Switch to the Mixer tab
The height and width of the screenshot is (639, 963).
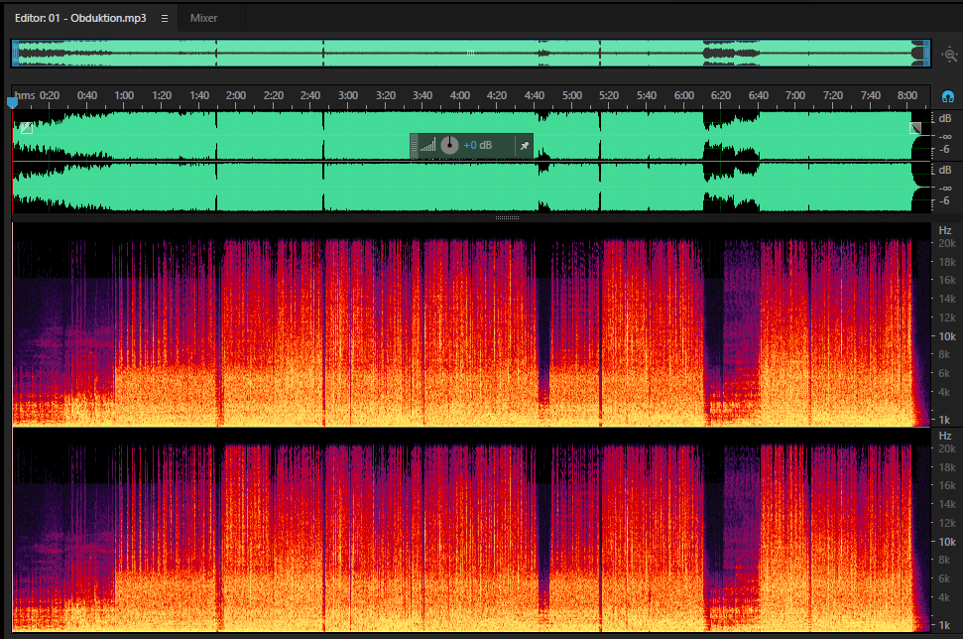[203, 19]
